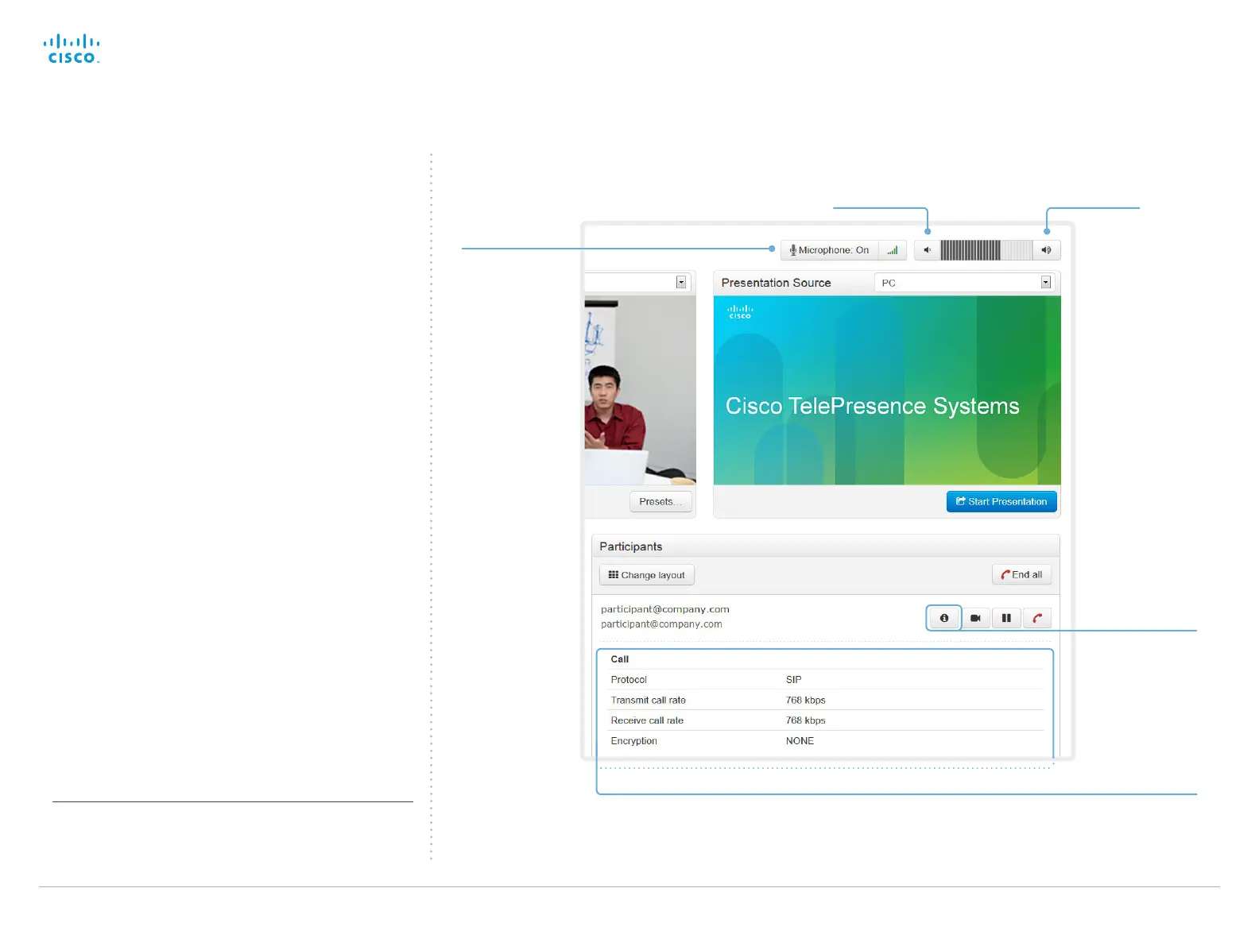Image resolution: width=1259 pixels, height=946 pixels.
Task: Open the camera Presets button
Action: click(660, 502)
